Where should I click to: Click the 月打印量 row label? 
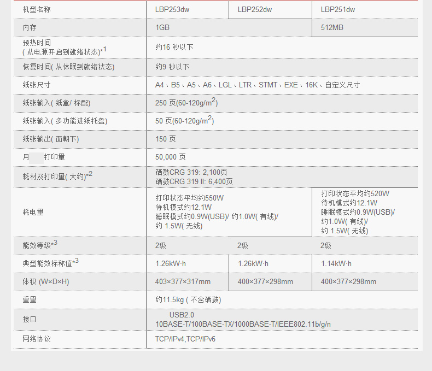44,157
